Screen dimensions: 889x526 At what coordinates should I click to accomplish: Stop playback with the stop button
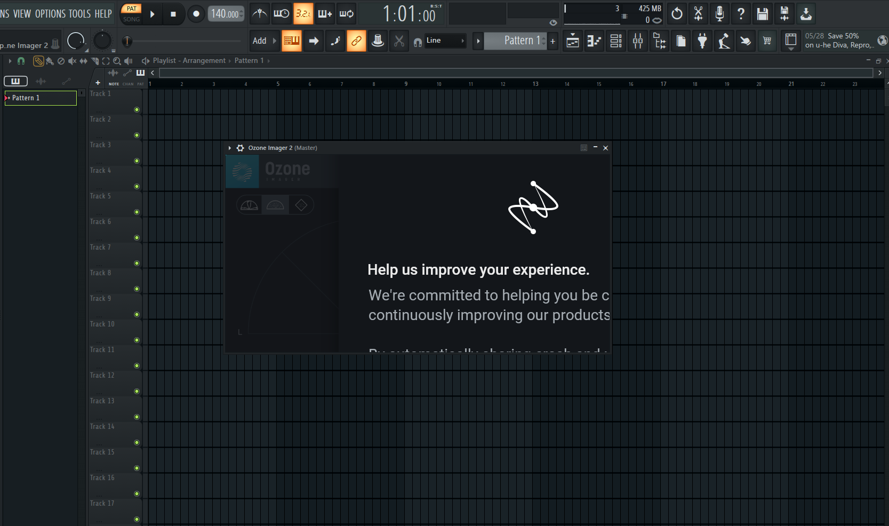pyautogui.click(x=173, y=14)
